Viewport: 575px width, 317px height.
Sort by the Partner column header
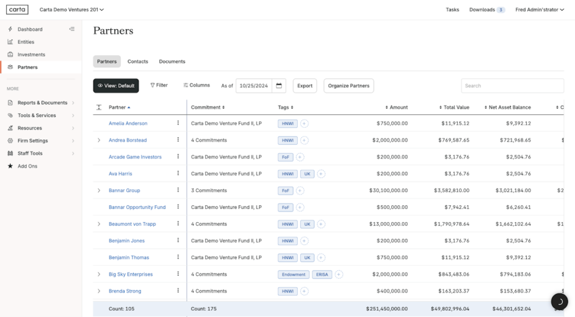point(120,107)
